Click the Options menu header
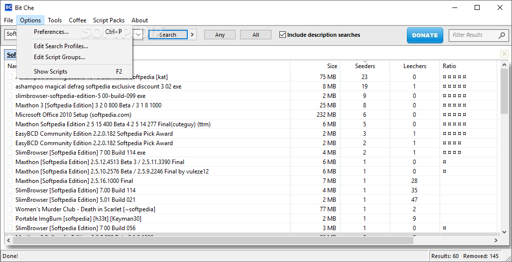This screenshot has height=262, width=512. [30, 20]
